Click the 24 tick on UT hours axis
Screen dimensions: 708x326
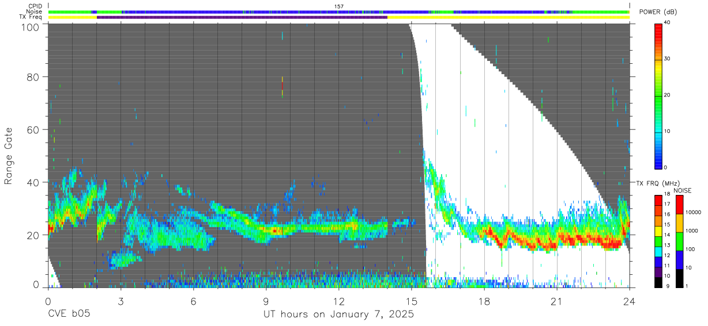click(x=630, y=301)
